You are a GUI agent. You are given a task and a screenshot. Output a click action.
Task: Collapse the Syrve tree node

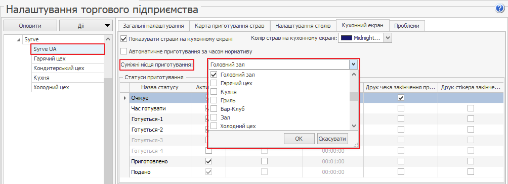click(18, 40)
